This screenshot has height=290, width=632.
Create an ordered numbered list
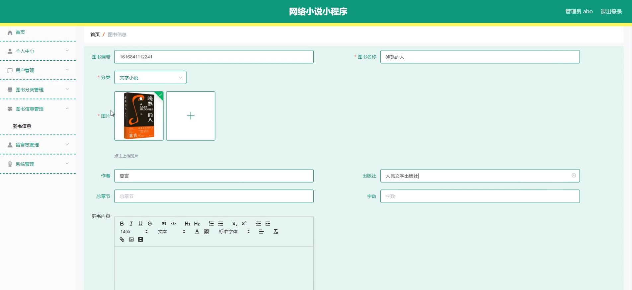(211, 224)
